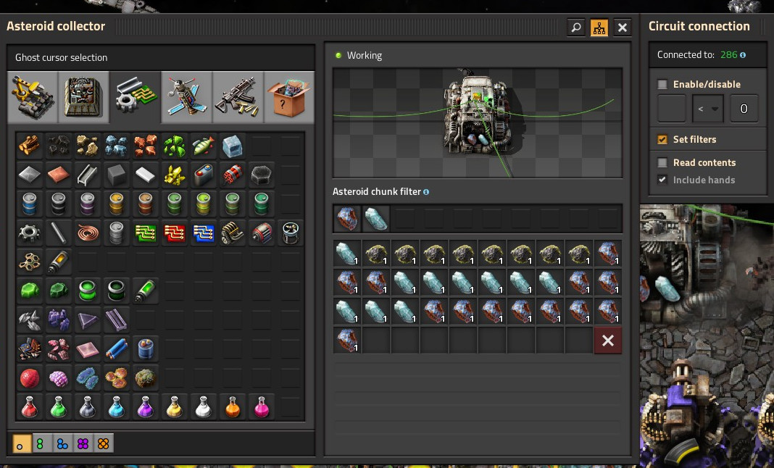
Task: Select the Intermediate products tab
Action: click(136, 97)
